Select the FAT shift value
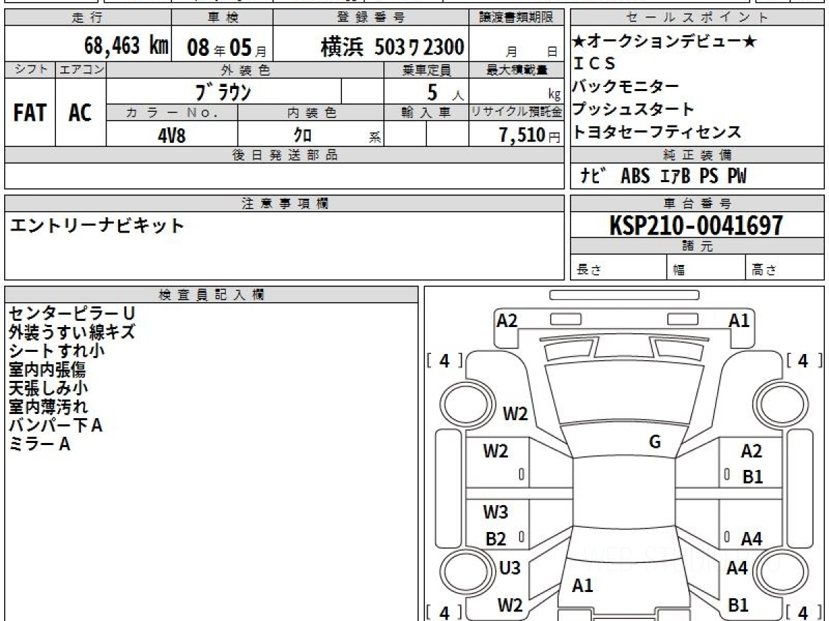This screenshot has width=829, height=621. pyautogui.click(x=30, y=113)
